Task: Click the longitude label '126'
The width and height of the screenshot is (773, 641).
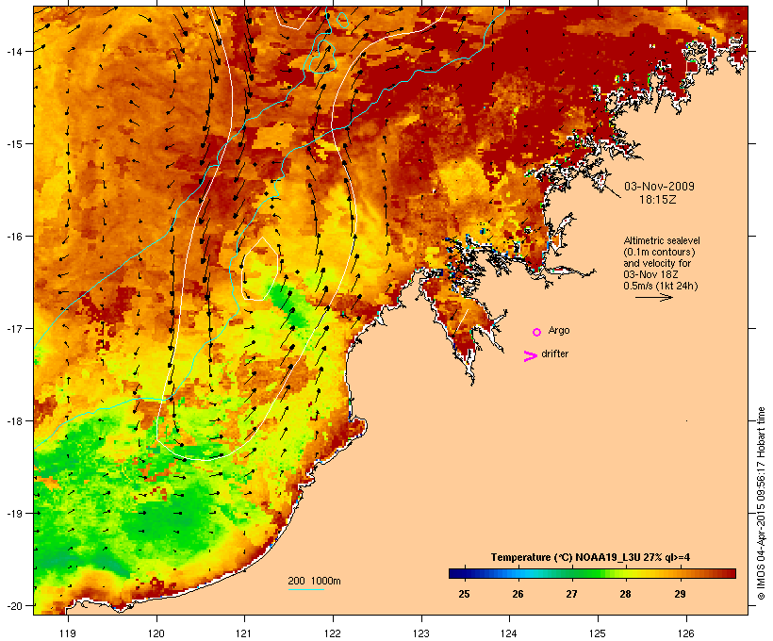Action: tap(686, 633)
